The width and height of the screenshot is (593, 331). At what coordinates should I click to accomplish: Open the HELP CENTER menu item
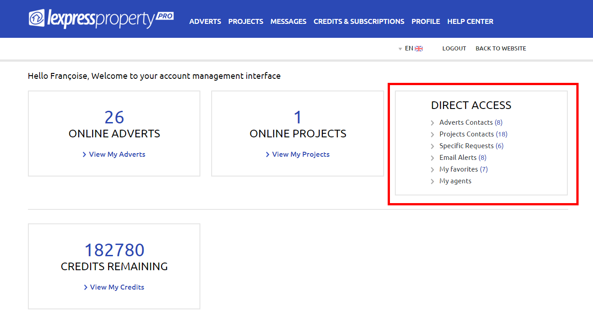471,21
